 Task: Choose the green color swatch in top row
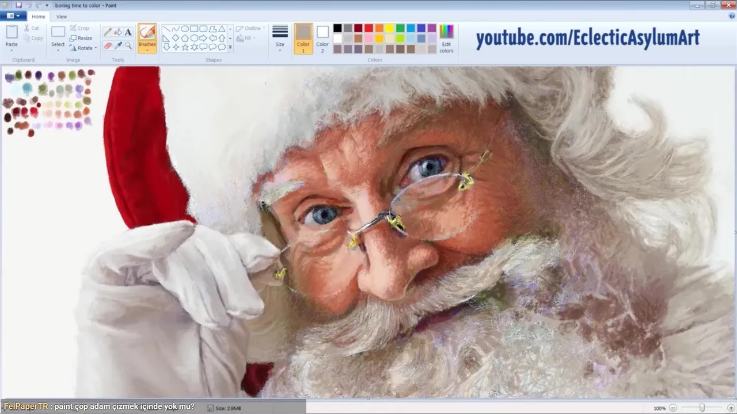pos(400,28)
